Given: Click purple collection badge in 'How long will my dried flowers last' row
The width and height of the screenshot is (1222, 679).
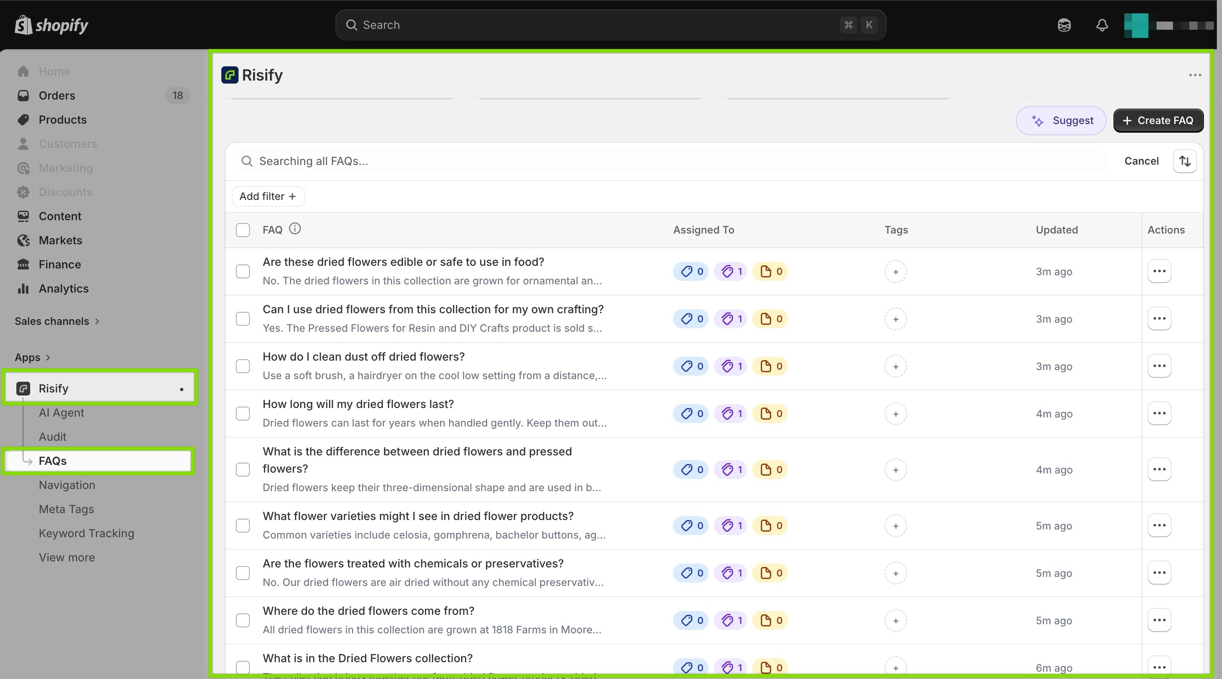Looking at the screenshot, I should click(x=731, y=414).
